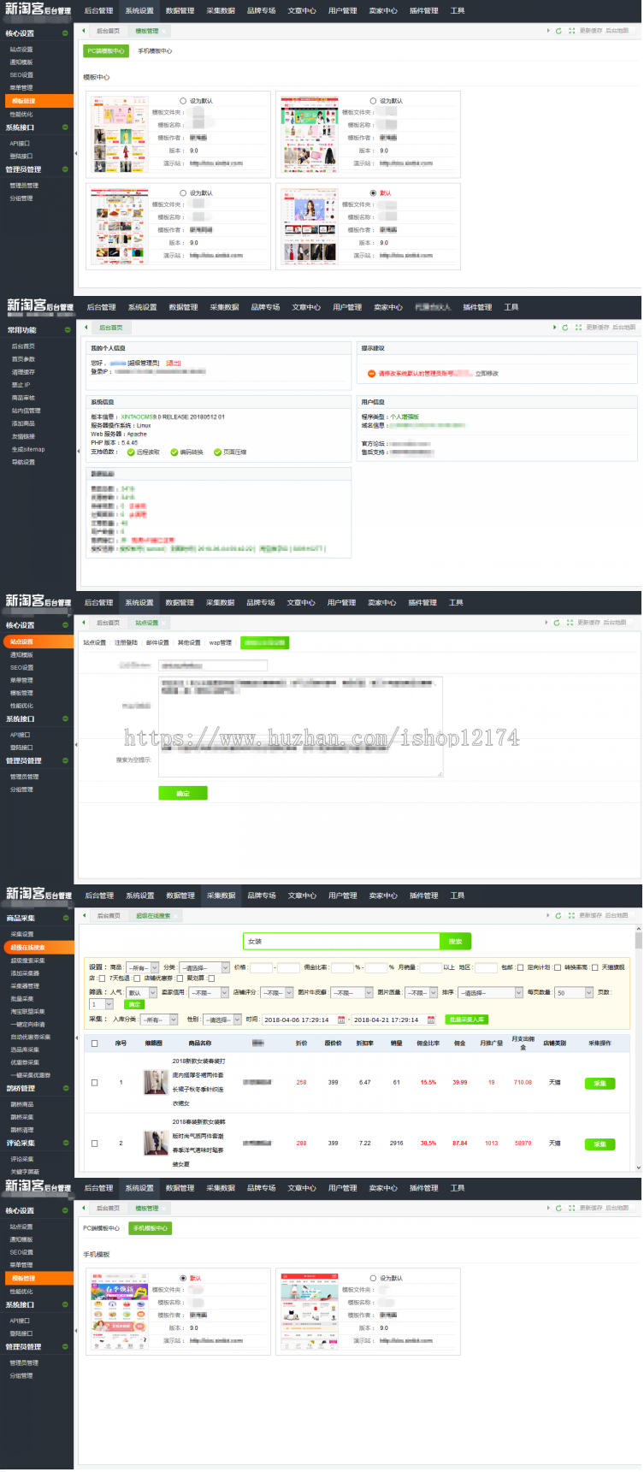Click refresh icon on 手机模板 page
This screenshot has width=644, height=1472.
pos(558,1209)
